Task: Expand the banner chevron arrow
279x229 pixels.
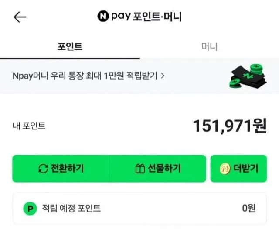Action: point(163,76)
